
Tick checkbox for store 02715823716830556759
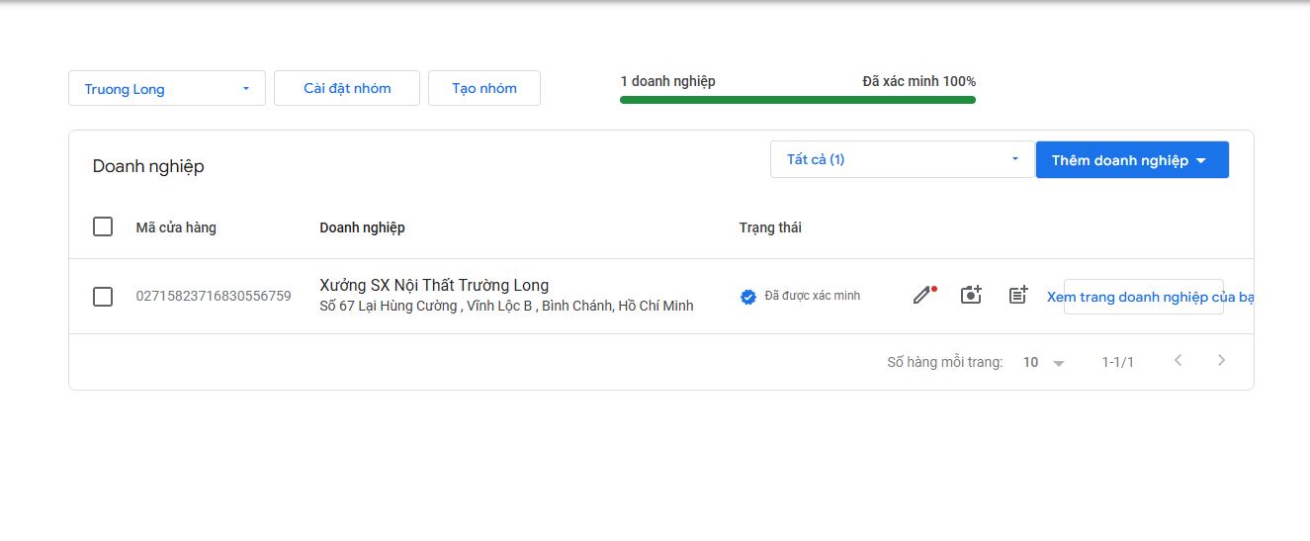point(103,297)
